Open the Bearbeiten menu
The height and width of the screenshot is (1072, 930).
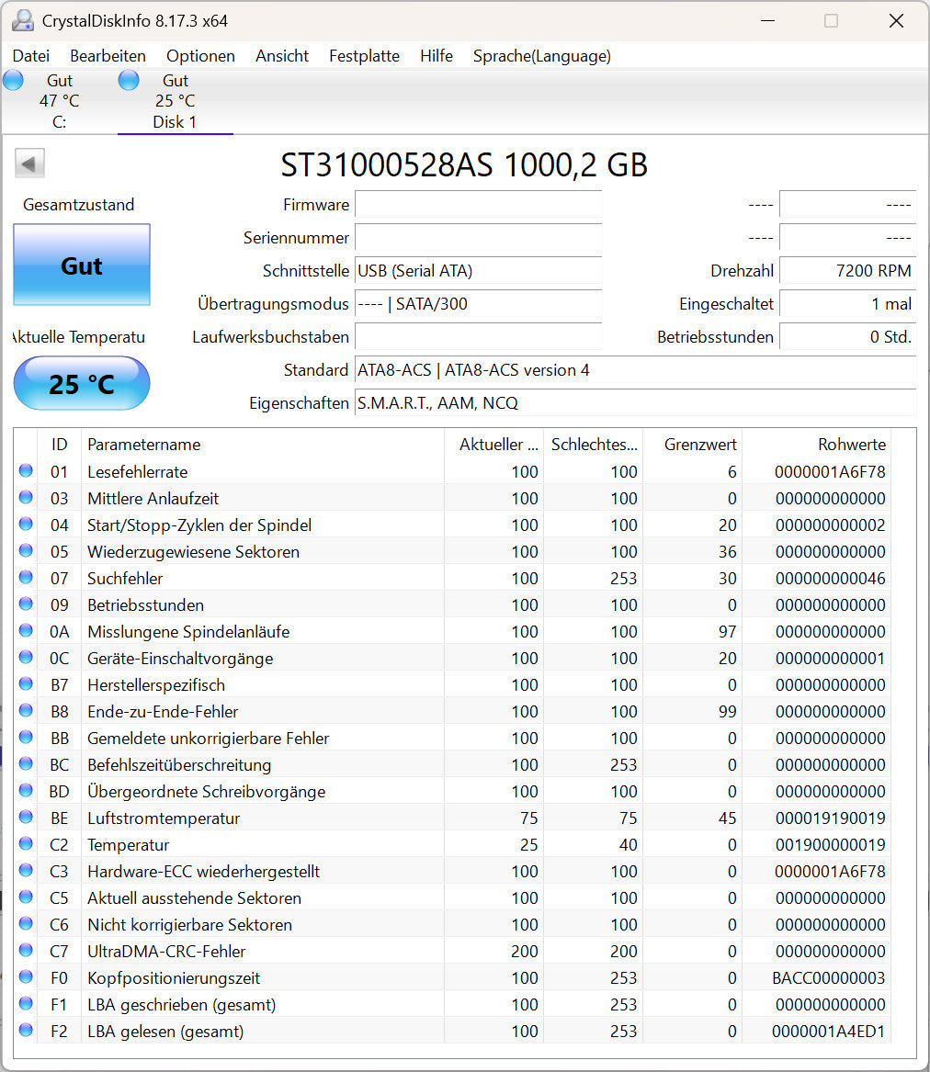[x=108, y=56]
